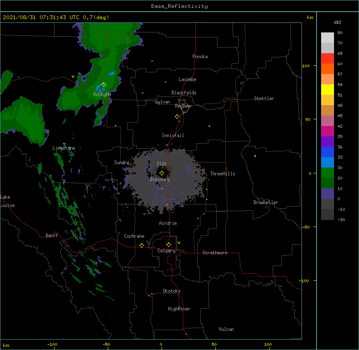Viewport: 359px width, 350px height.
Task: Click the Innisfail label
Action: [x=173, y=136]
